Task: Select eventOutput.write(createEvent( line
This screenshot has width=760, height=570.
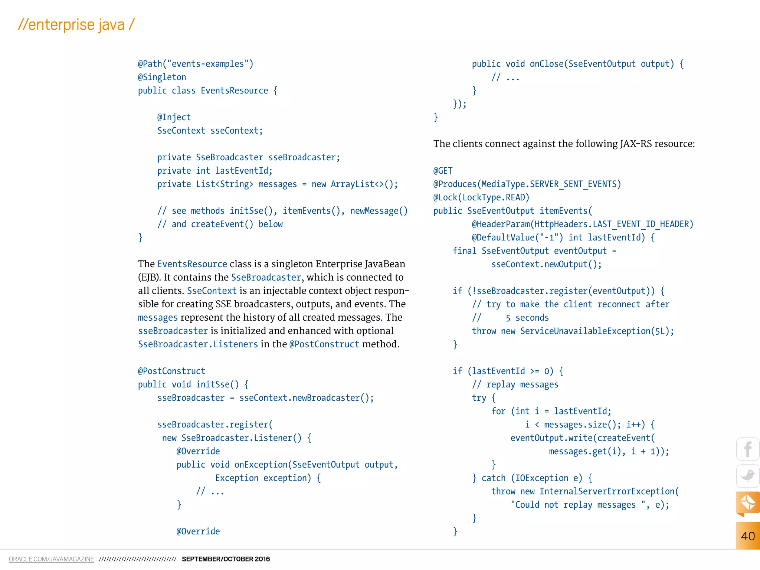Action: [x=583, y=438]
